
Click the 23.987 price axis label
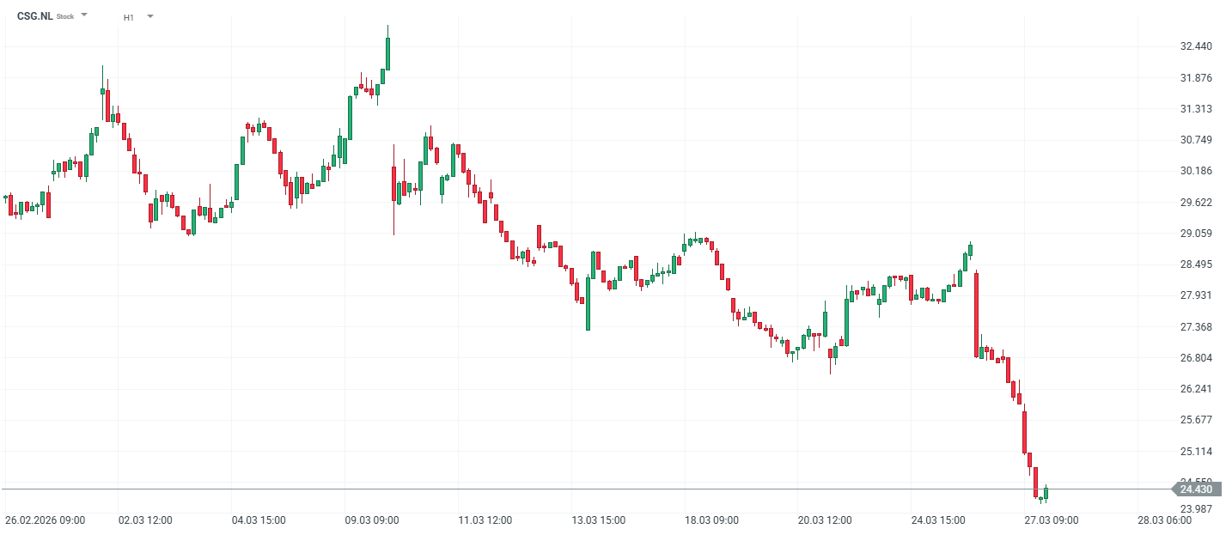(1196, 509)
